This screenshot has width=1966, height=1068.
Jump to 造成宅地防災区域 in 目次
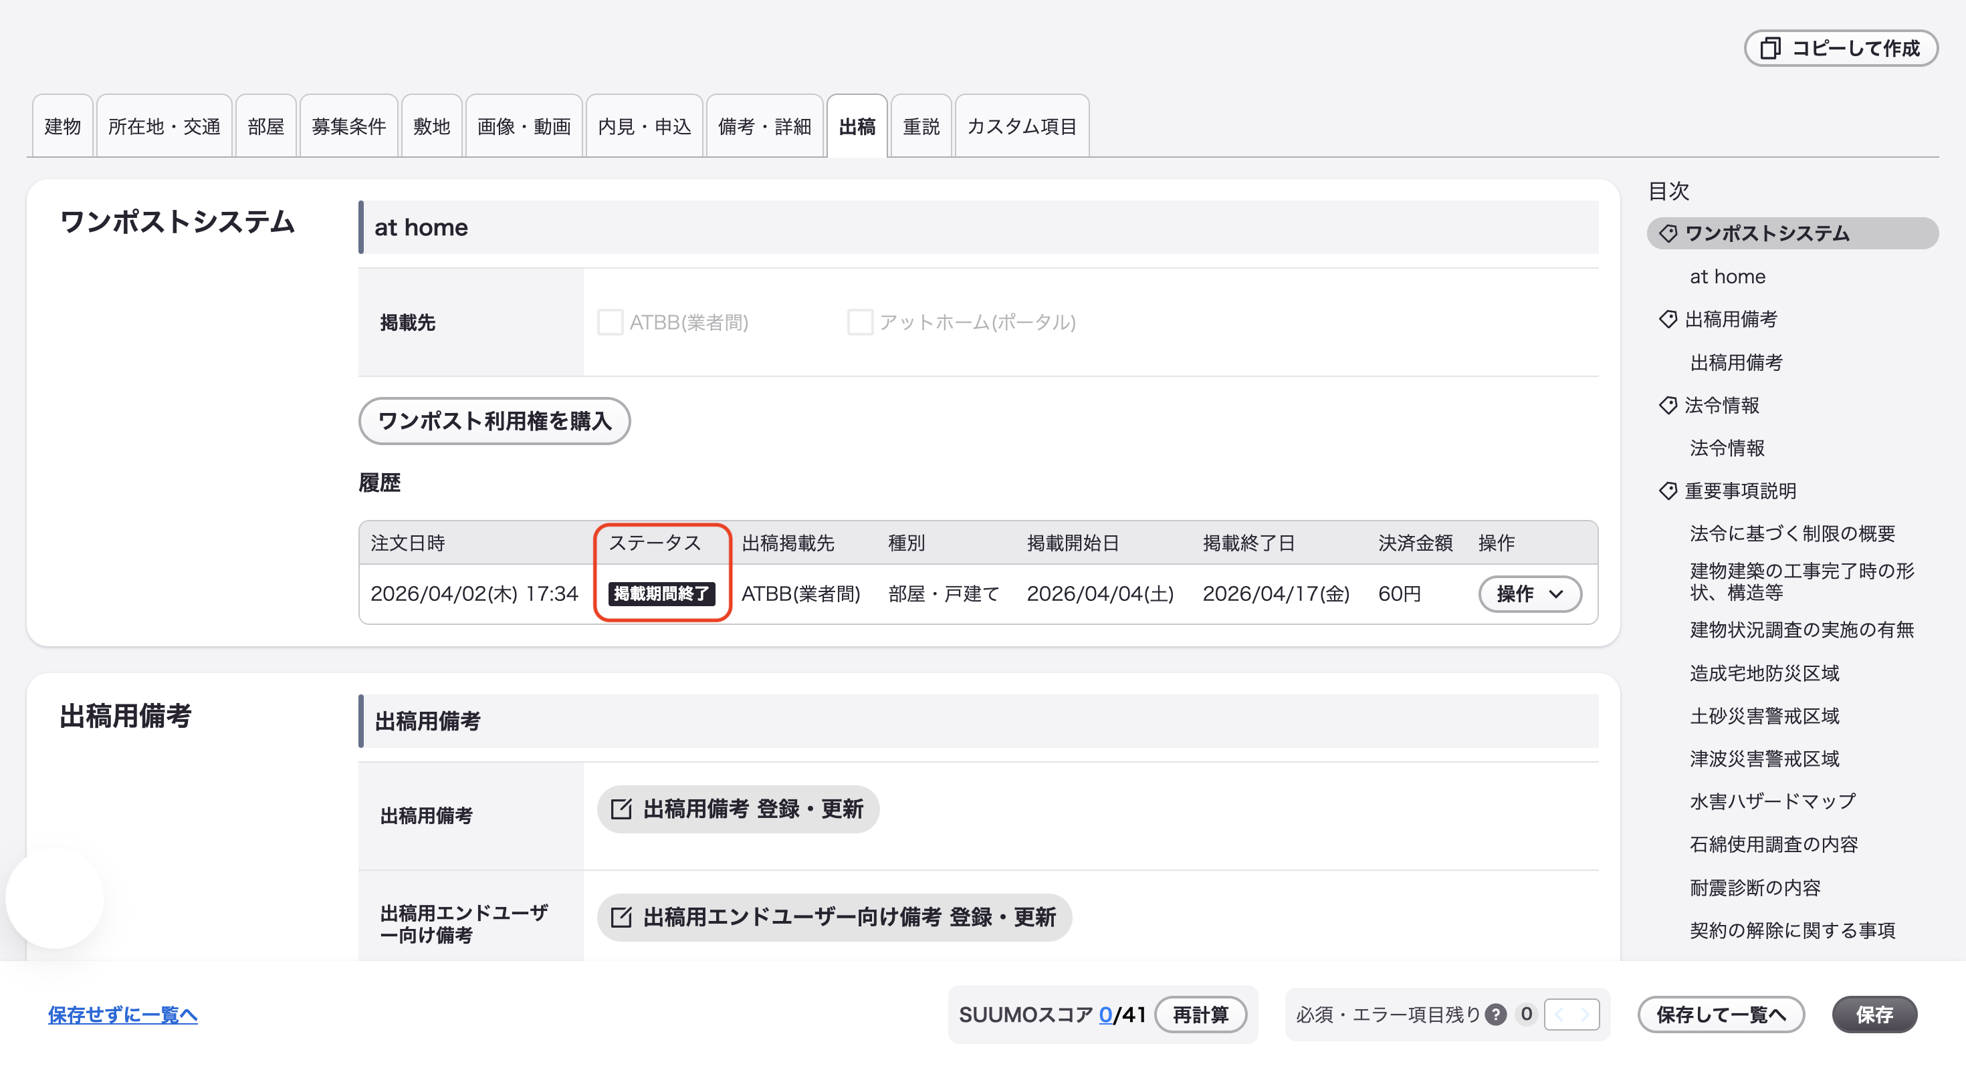coord(1764,673)
